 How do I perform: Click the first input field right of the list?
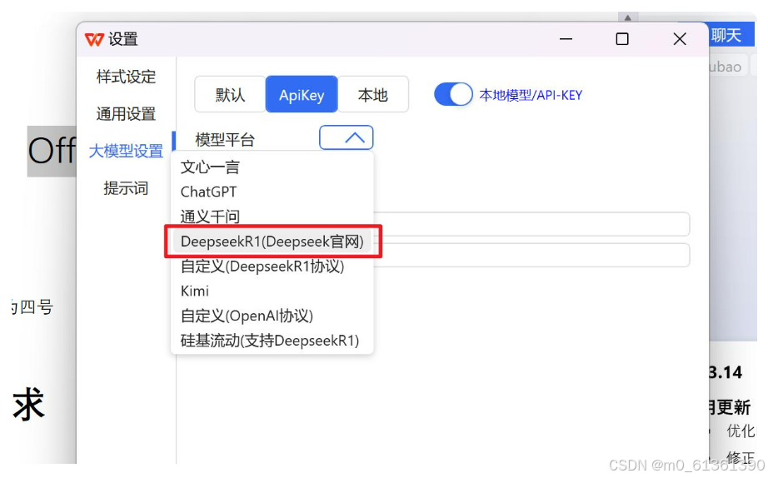[x=531, y=224]
